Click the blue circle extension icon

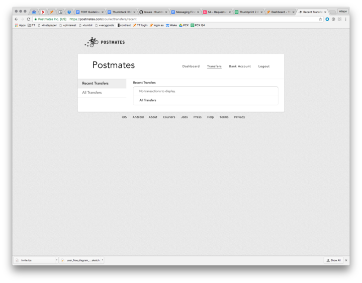point(327,19)
